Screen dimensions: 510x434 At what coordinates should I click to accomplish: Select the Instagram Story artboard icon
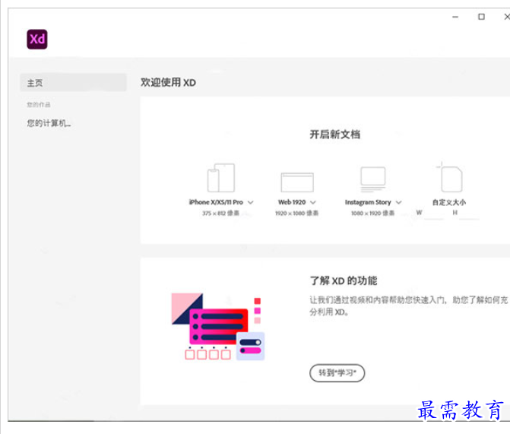pyautogui.click(x=372, y=179)
